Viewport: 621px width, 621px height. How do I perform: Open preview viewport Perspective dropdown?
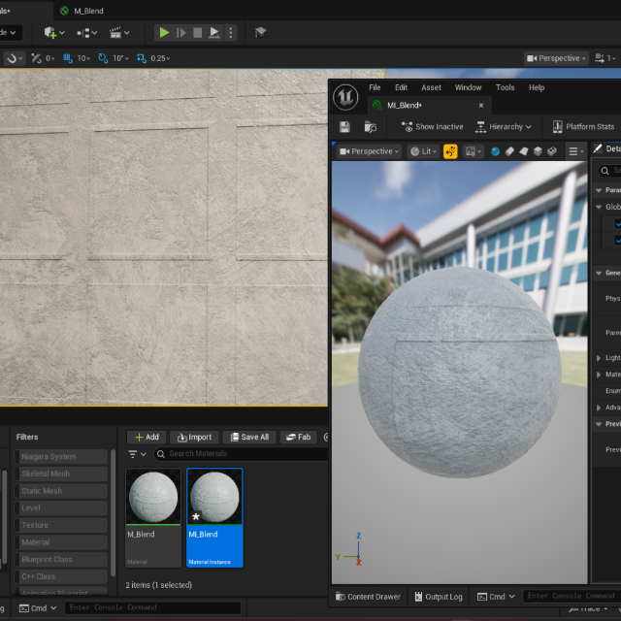[369, 151]
